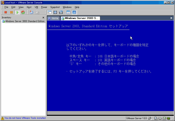This screenshot has height=121, width=175.
Task: Click the greyed-out Revert to snapshot icon
Action: 37,12
